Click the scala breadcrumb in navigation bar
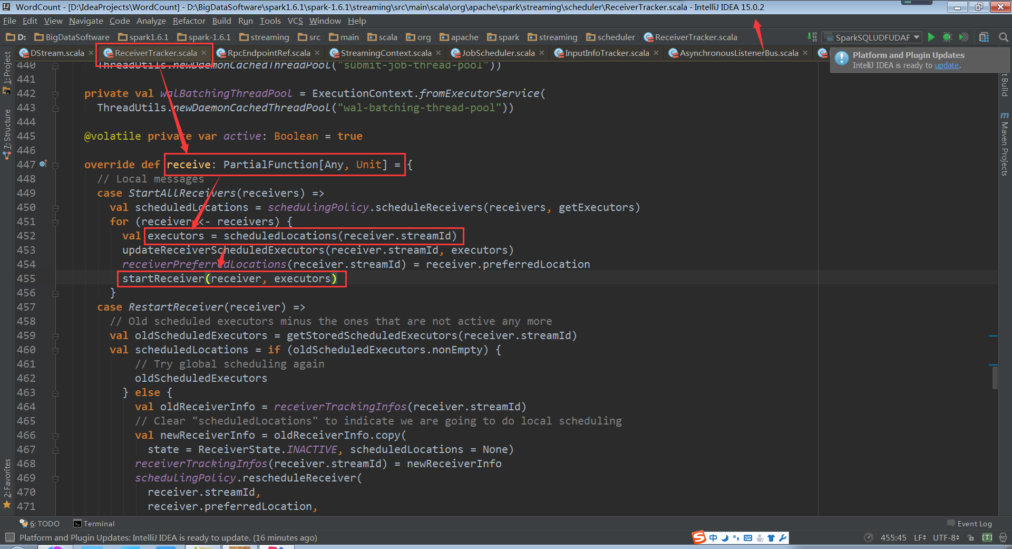Screen dimensions: 1012x549 [x=383, y=37]
